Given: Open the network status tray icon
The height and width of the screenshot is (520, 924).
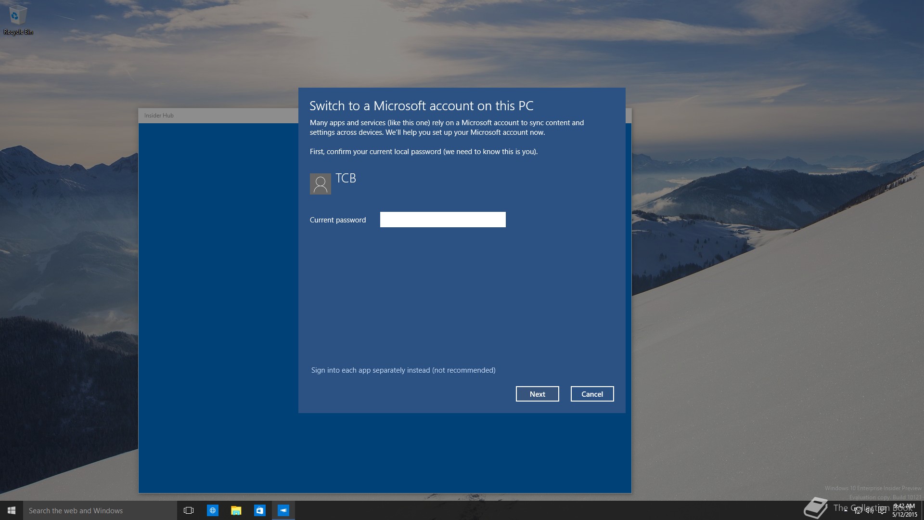Looking at the screenshot, I should click(858, 510).
